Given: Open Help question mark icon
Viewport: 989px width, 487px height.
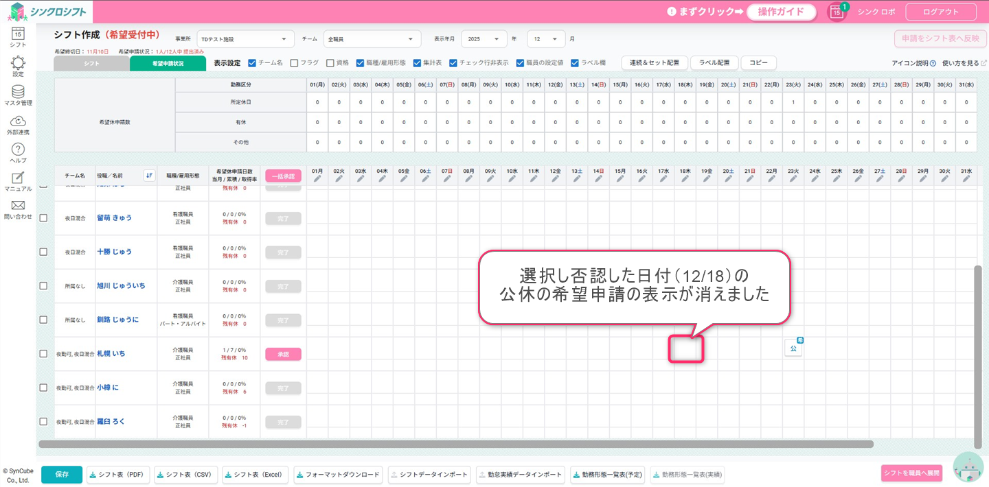Looking at the screenshot, I should coord(18,150).
